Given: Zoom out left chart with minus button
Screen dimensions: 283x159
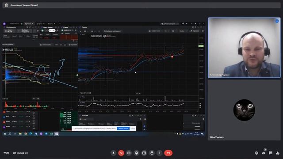Looking at the screenshot, I should click(x=34, y=99).
